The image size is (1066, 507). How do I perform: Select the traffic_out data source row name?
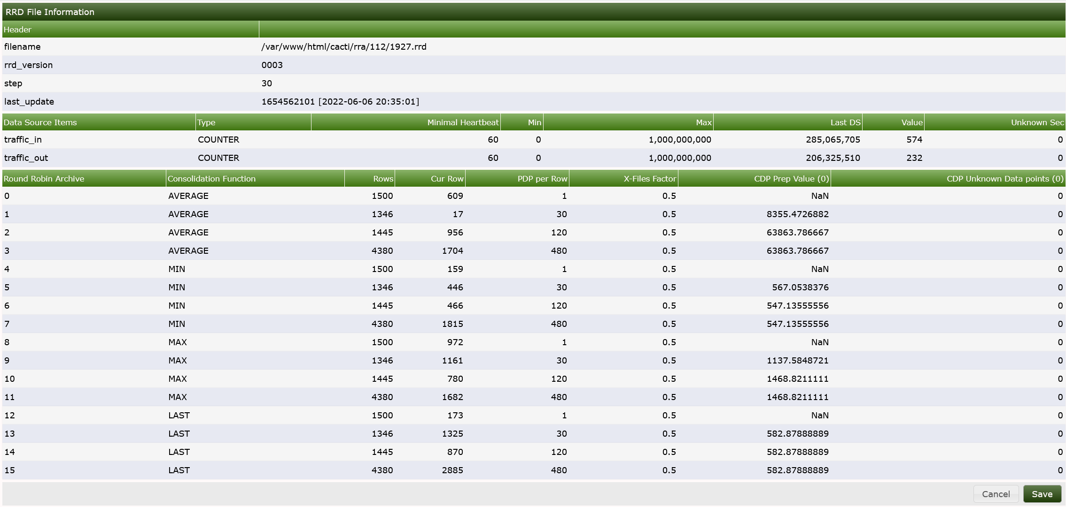pyautogui.click(x=26, y=158)
